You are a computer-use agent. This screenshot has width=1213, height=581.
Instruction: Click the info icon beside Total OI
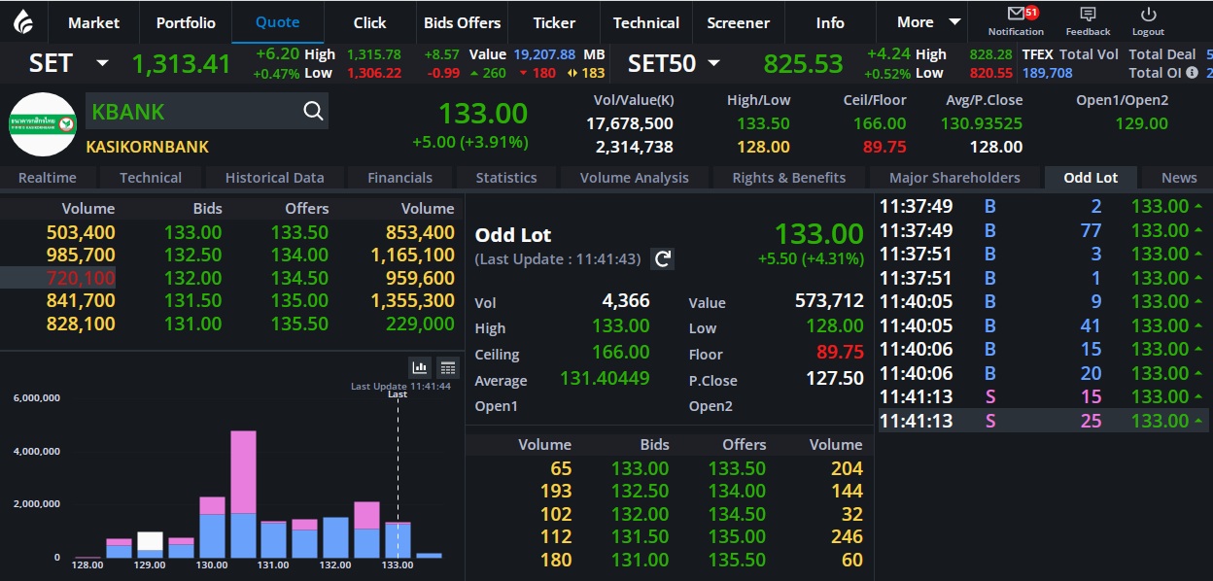click(x=1192, y=73)
